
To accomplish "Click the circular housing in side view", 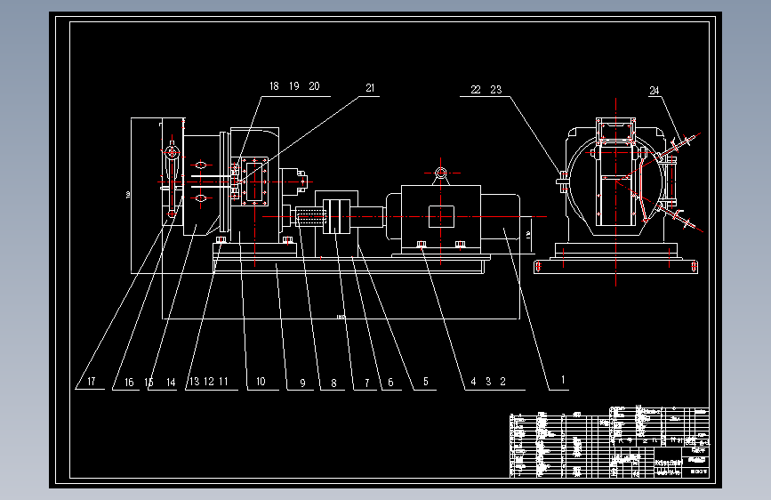I will point(615,183).
